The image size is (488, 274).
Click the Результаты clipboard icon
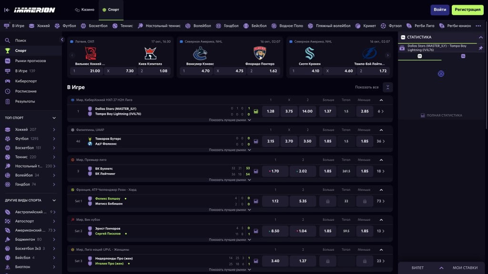click(8, 102)
